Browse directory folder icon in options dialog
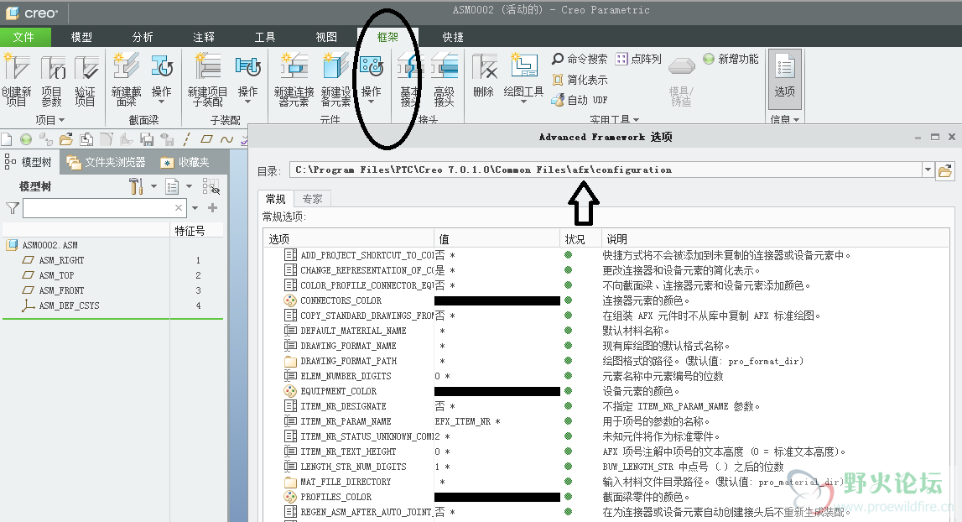The width and height of the screenshot is (962, 522). [945, 170]
